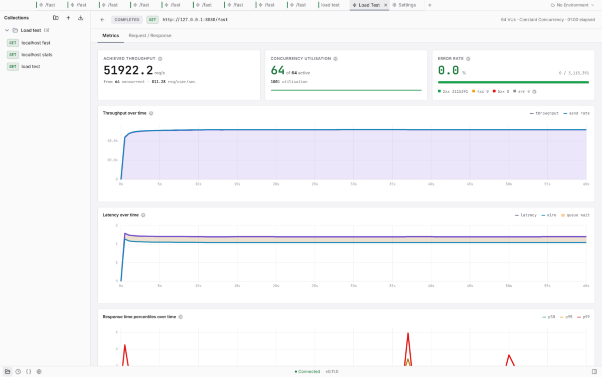Viewport: 602px width, 377px height.
Task: Click the Latency over time info icon
Action: (143, 215)
